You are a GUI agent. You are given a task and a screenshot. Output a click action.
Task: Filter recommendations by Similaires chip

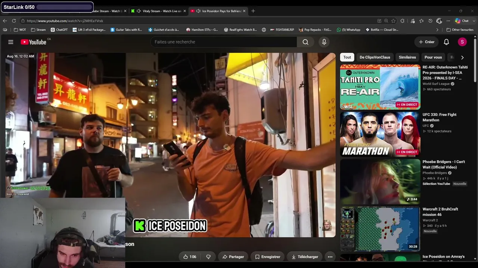[407, 57]
